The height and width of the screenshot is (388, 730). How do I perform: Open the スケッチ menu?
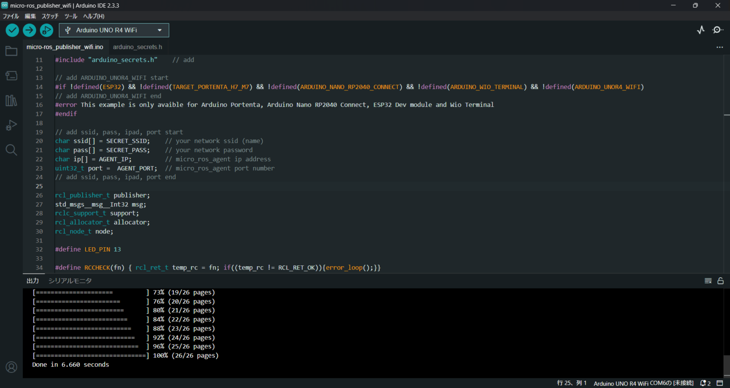click(x=50, y=16)
